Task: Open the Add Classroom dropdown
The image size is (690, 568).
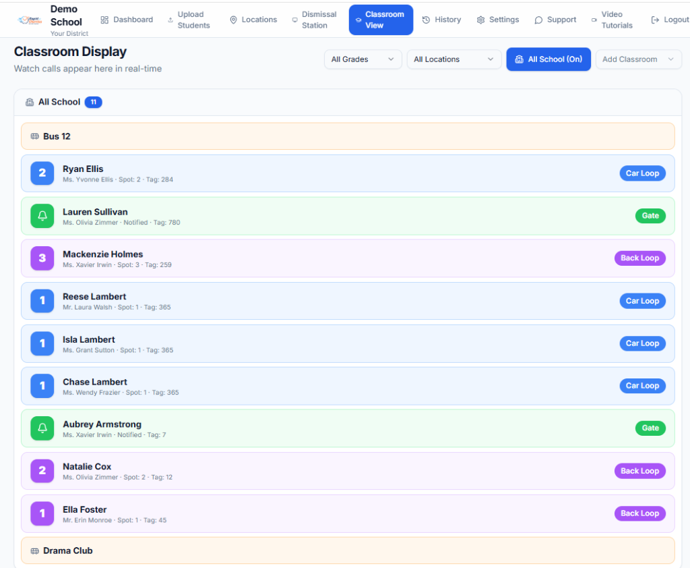Action: pos(639,59)
